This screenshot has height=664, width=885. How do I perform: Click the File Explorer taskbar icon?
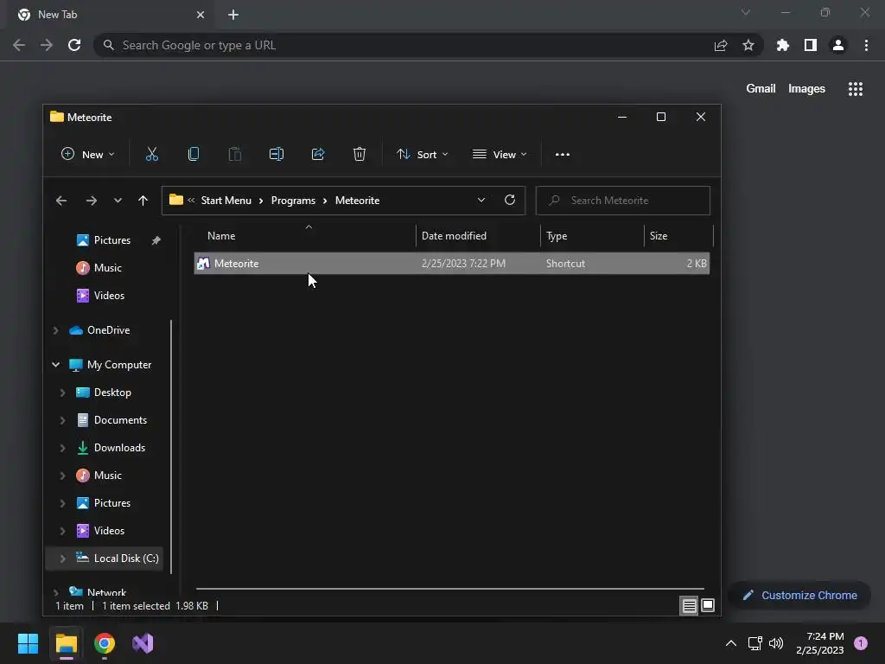click(x=66, y=643)
